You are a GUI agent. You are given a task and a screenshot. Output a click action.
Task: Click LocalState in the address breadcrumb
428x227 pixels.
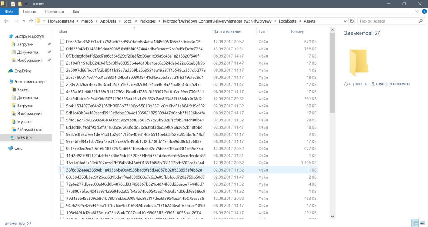pyautogui.click(x=288, y=21)
